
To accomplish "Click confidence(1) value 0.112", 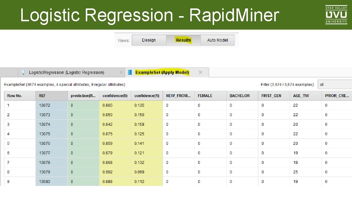I will tap(147, 181).
